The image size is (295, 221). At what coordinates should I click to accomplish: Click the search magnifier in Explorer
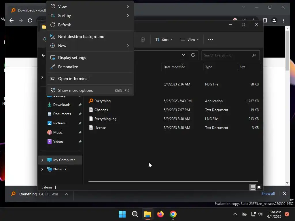tap(254, 55)
